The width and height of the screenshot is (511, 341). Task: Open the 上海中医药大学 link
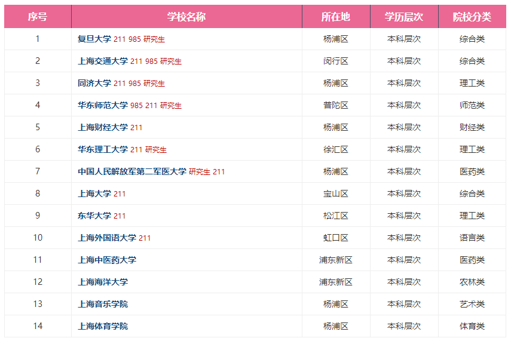click(106, 260)
